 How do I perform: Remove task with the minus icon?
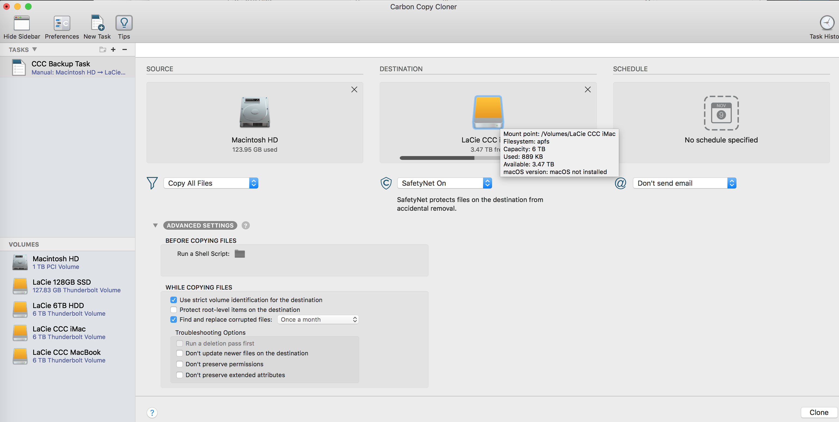click(x=124, y=49)
